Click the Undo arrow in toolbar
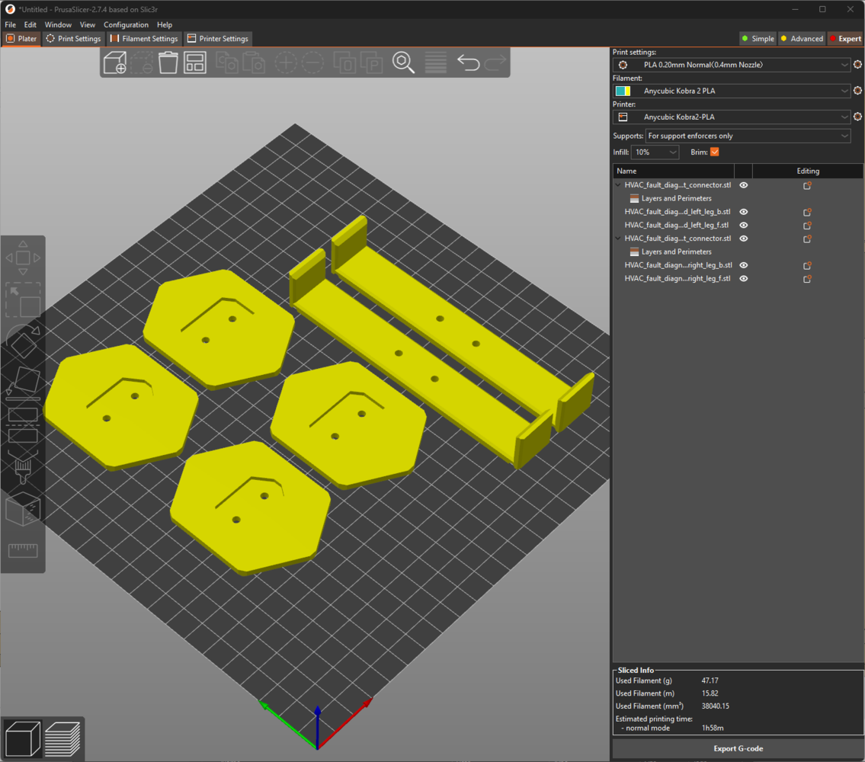Screen dimensions: 865x762 coord(468,62)
